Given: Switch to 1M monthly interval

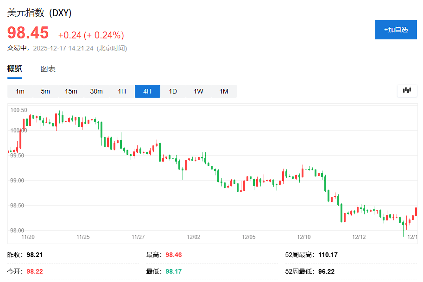Looking at the screenshot, I should [224, 91].
